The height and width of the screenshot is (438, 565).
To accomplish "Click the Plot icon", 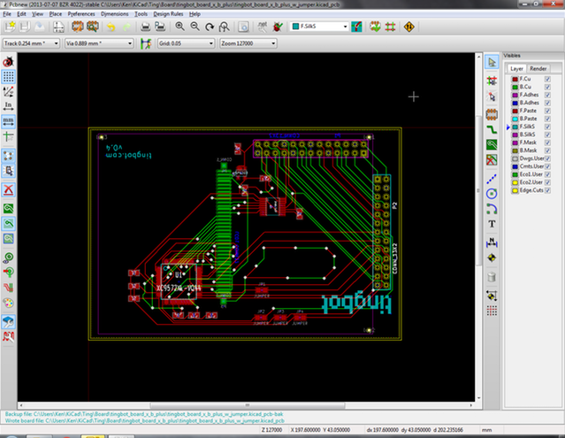I will [160, 27].
